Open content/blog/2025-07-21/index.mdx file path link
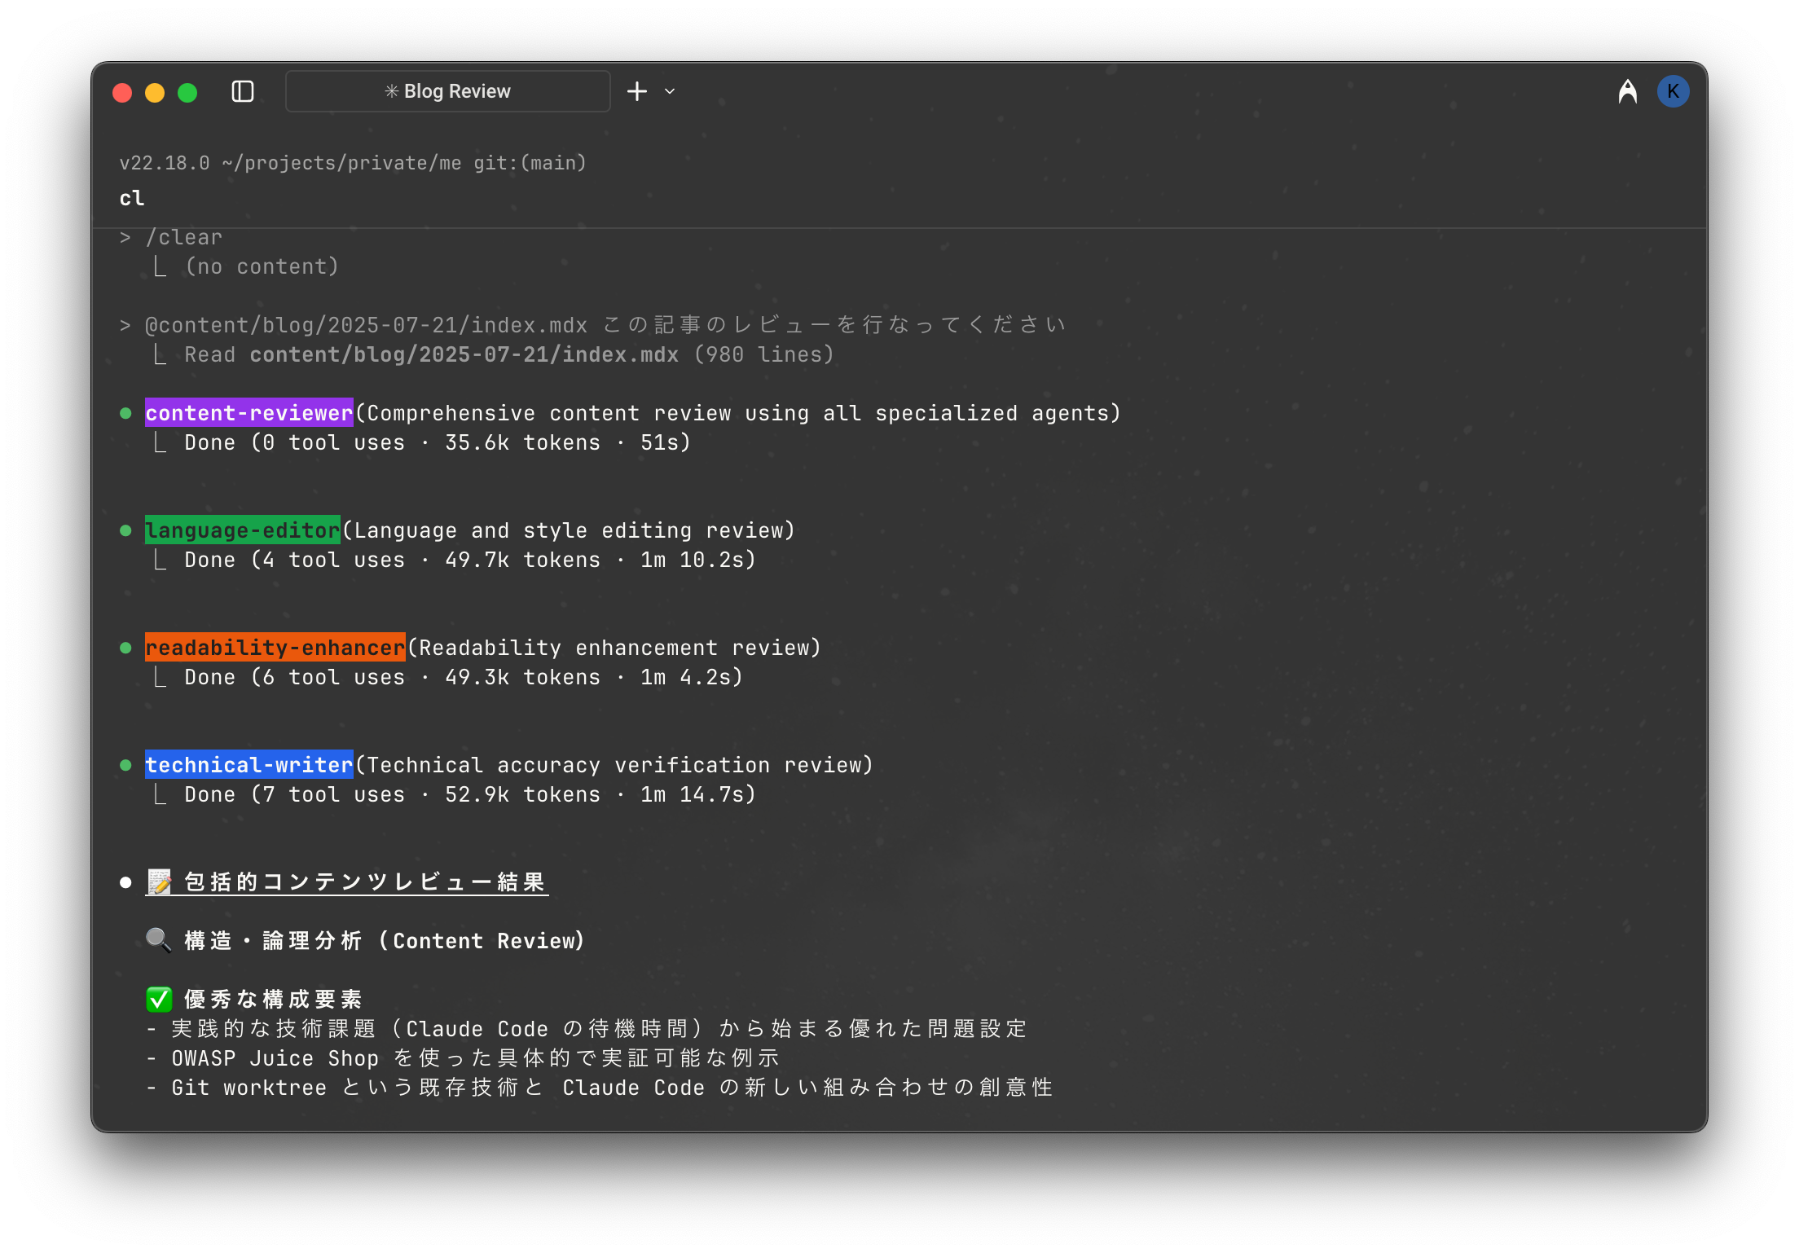This screenshot has width=1799, height=1253. [x=464, y=354]
